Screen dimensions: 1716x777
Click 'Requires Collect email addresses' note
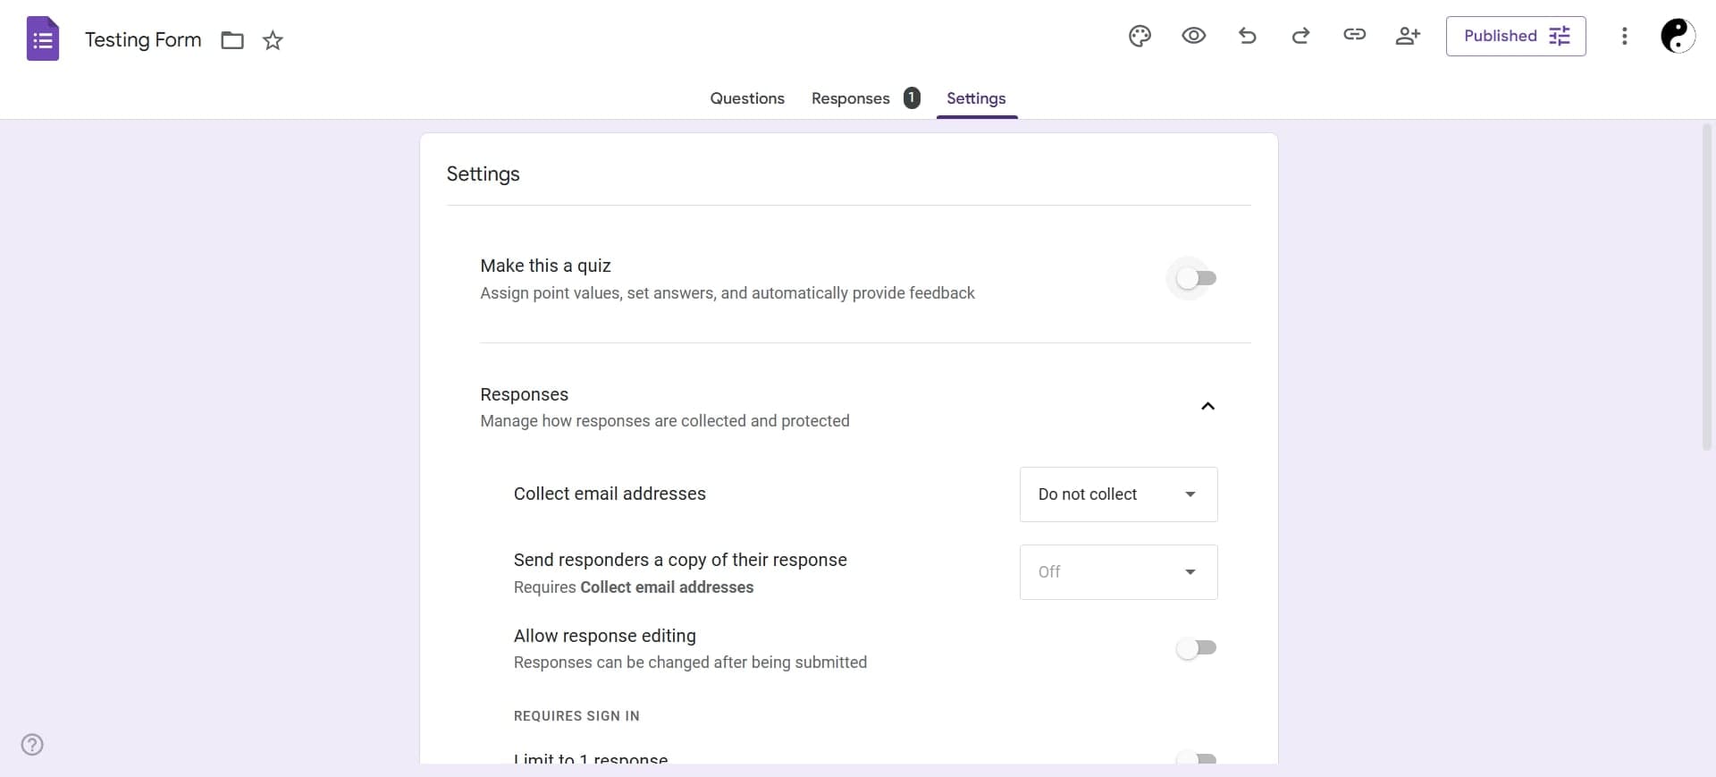coord(634,587)
